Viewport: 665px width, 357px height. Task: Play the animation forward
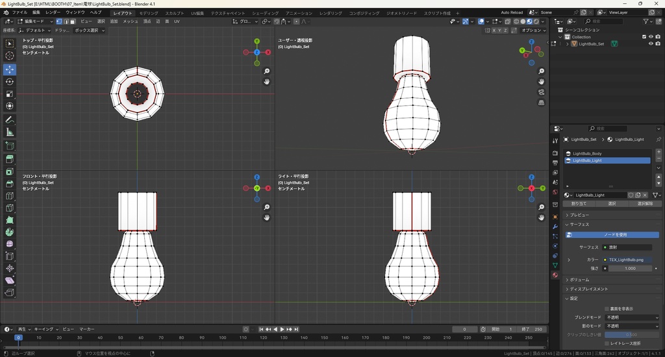(x=282, y=330)
